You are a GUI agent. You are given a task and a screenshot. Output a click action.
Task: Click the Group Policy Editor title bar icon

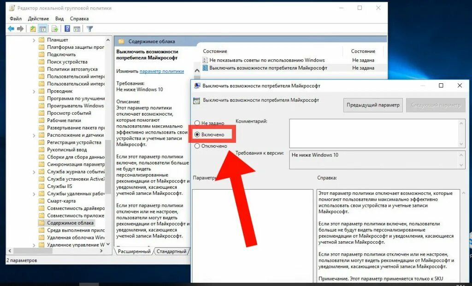tap(12, 8)
